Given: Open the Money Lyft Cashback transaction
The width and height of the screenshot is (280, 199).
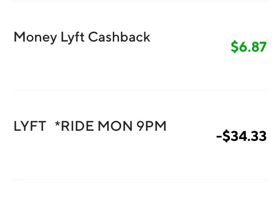Looking at the screenshot, I should [x=140, y=45].
